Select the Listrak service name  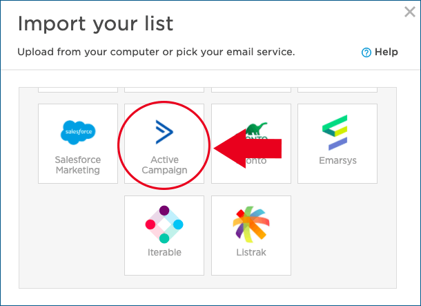pyautogui.click(x=251, y=253)
